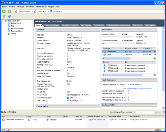Click the green back navigation arrow
Viewport: 166px width, 132px height.
[4, 11]
